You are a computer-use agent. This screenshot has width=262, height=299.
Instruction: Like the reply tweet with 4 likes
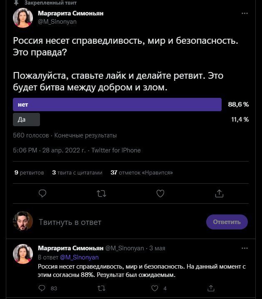point(155,288)
